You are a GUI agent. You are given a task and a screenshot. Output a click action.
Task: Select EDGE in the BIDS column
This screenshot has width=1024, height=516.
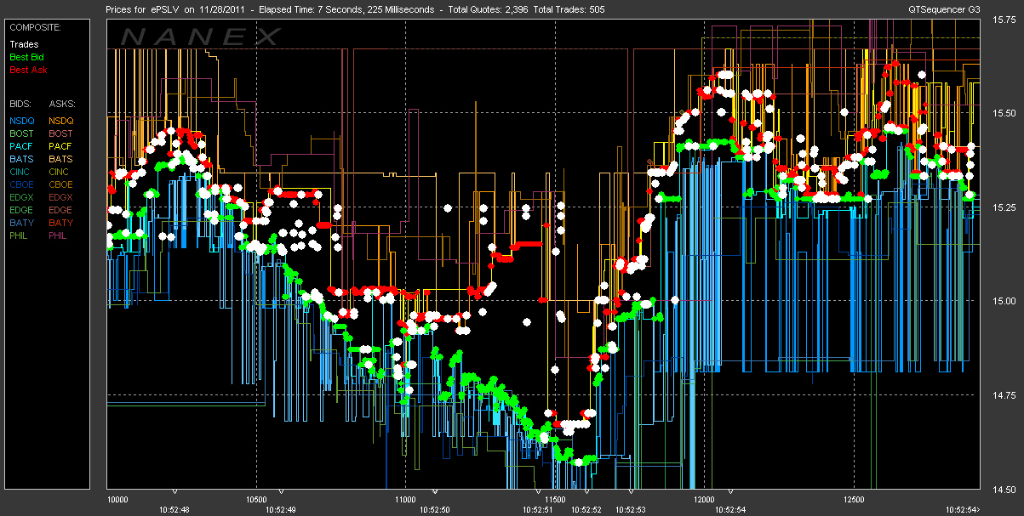point(22,210)
